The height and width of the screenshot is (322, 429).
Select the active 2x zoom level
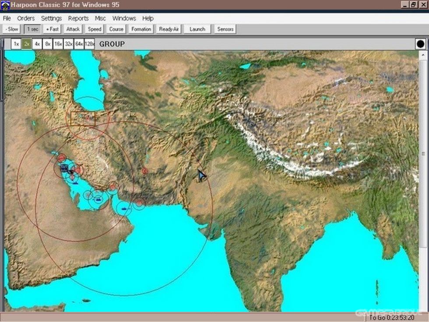coord(27,44)
